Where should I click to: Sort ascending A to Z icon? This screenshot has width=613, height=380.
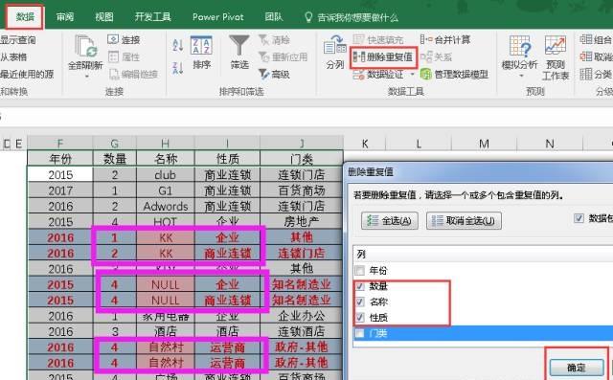click(178, 45)
